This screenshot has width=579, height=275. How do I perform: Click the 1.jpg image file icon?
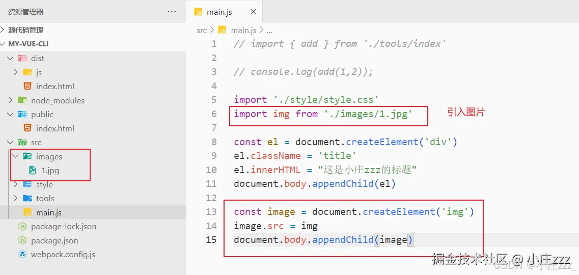pyautogui.click(x=33, y=171)
